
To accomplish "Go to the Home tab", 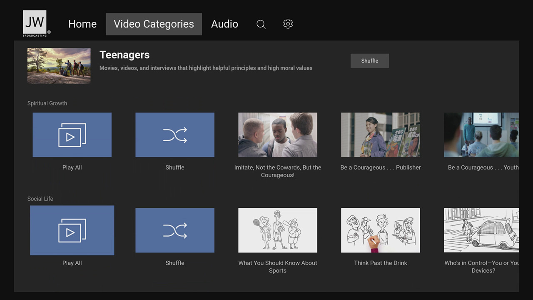I will [82, 24].
